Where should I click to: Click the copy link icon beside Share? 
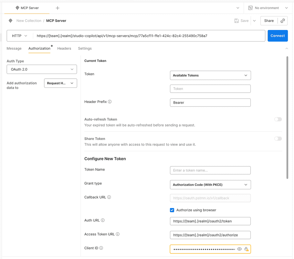pyautogui.click(x=283, y=21)
